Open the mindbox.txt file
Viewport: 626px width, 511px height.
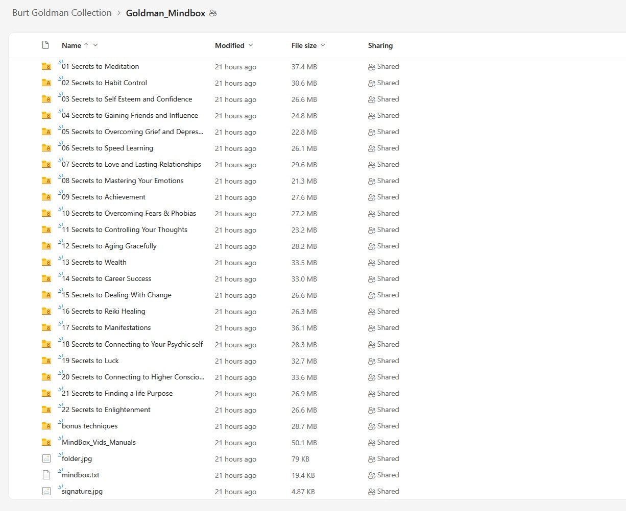[x=81, y=475]
